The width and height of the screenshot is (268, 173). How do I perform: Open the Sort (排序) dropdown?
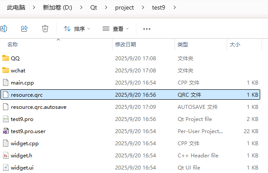77,29
